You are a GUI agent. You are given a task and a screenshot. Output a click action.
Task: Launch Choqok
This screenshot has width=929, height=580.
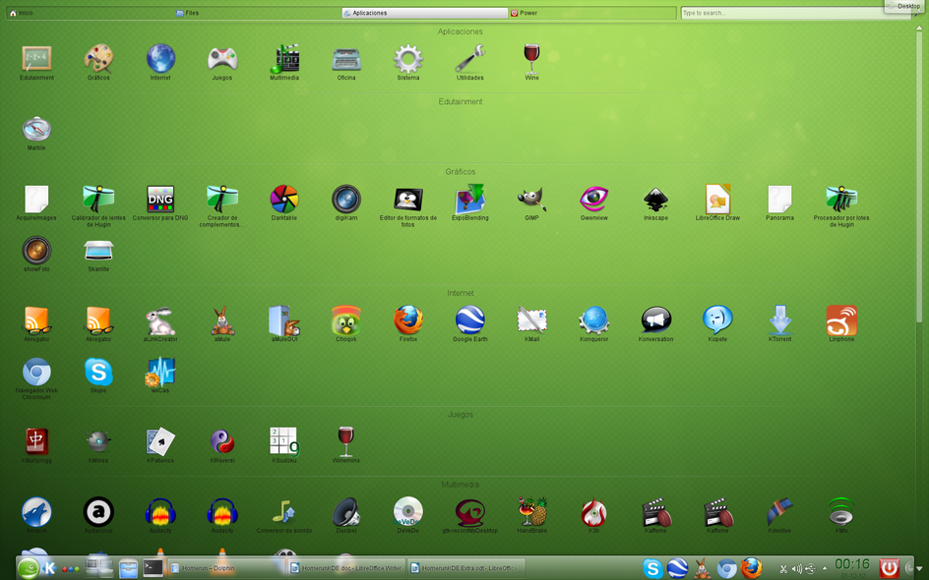click(x=346, y=323)
